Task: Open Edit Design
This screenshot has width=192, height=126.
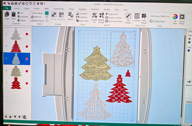Action: point(128,18)
